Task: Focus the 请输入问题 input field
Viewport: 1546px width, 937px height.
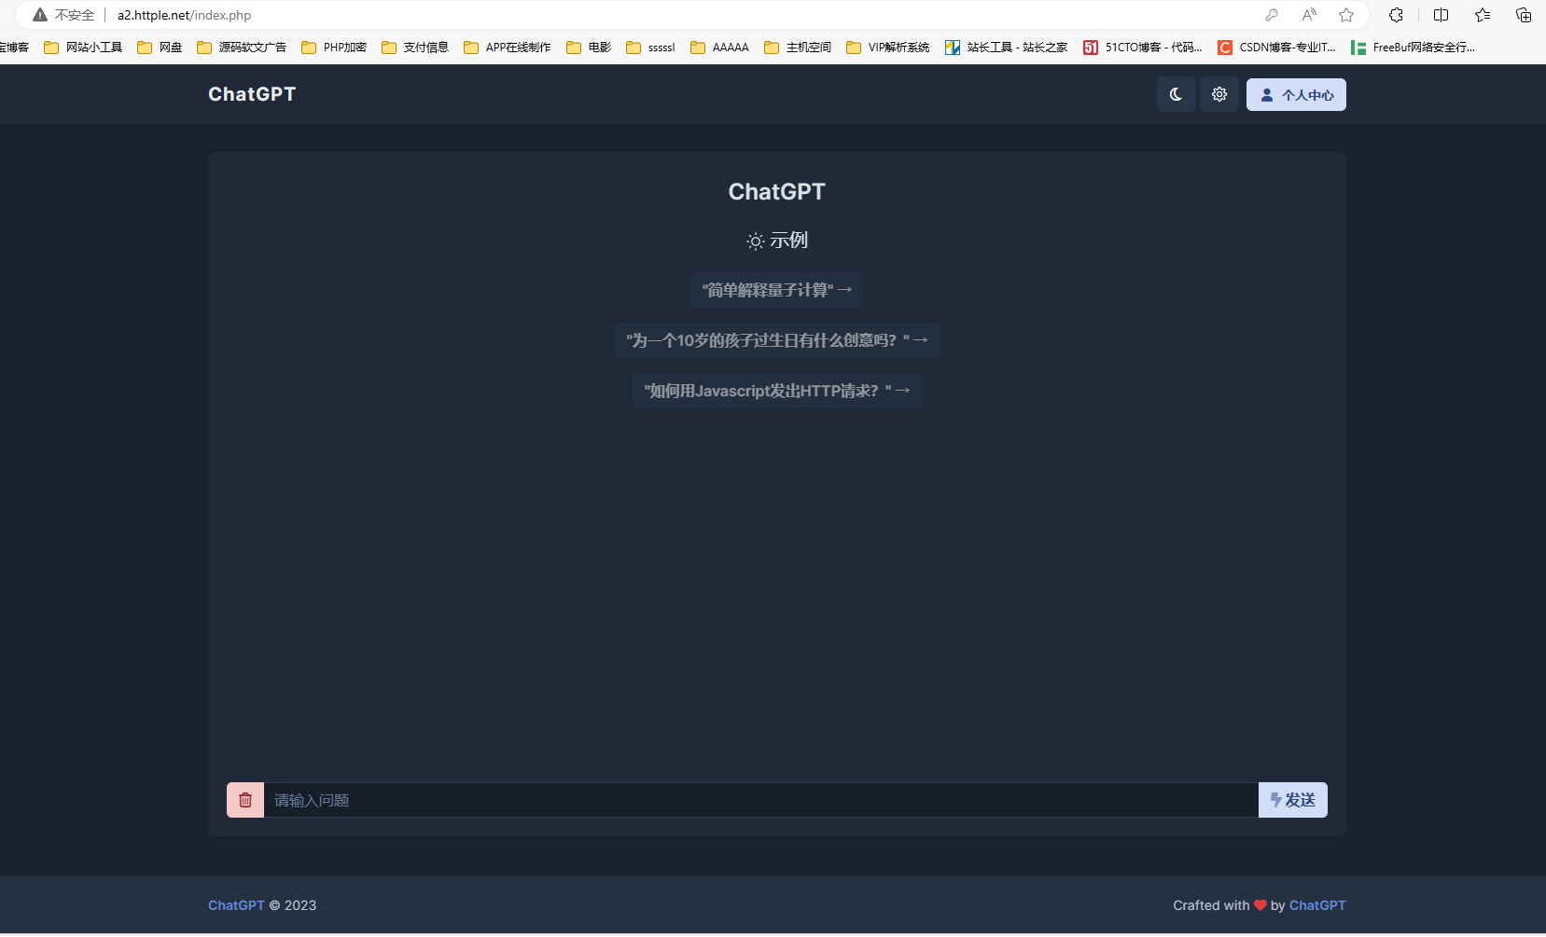Action: point(760,800)
